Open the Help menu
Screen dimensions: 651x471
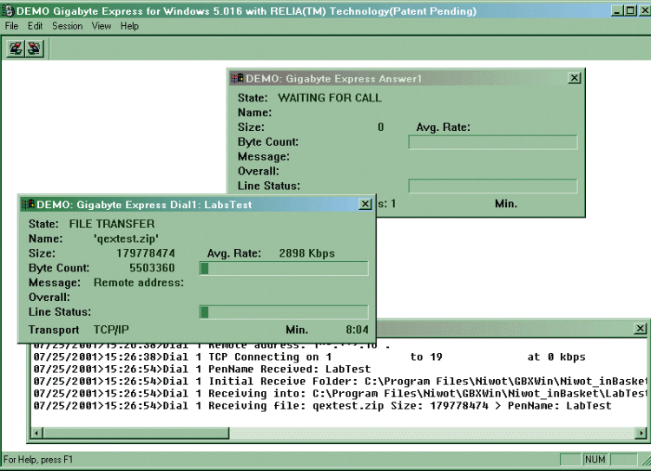[129, 26]
